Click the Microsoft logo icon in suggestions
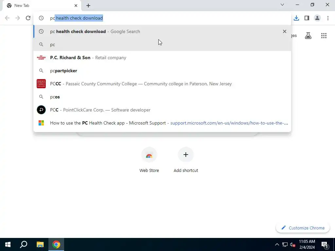335x251 pixels. 41,123
